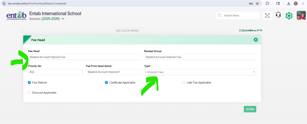Click the Fee Print Head Name field

(113, 72)
